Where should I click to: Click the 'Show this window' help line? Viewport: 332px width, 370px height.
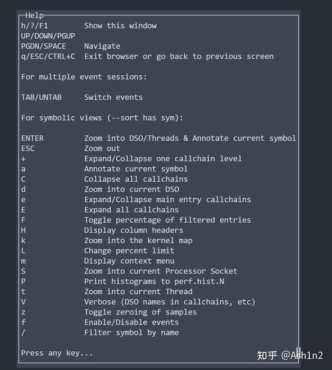120,25
